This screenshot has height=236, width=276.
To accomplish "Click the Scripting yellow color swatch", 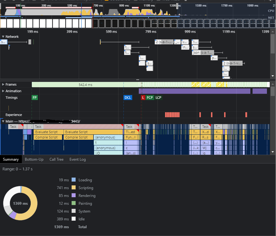I will click(x=73, y=188).
